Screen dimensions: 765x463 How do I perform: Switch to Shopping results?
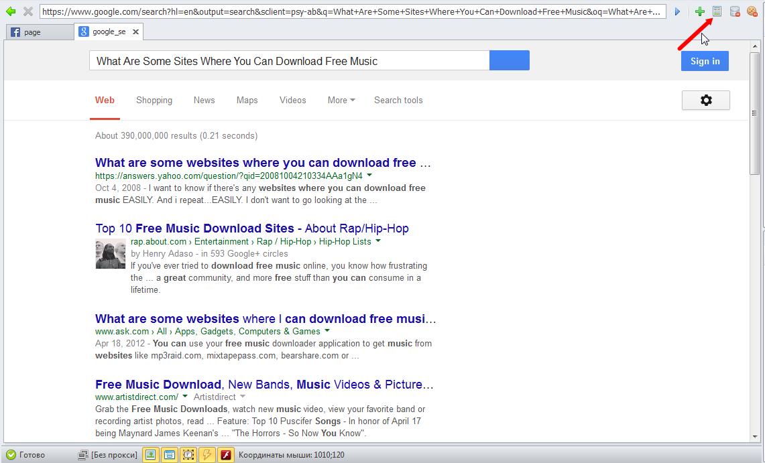pyautogui.click(x=154, y=100)
